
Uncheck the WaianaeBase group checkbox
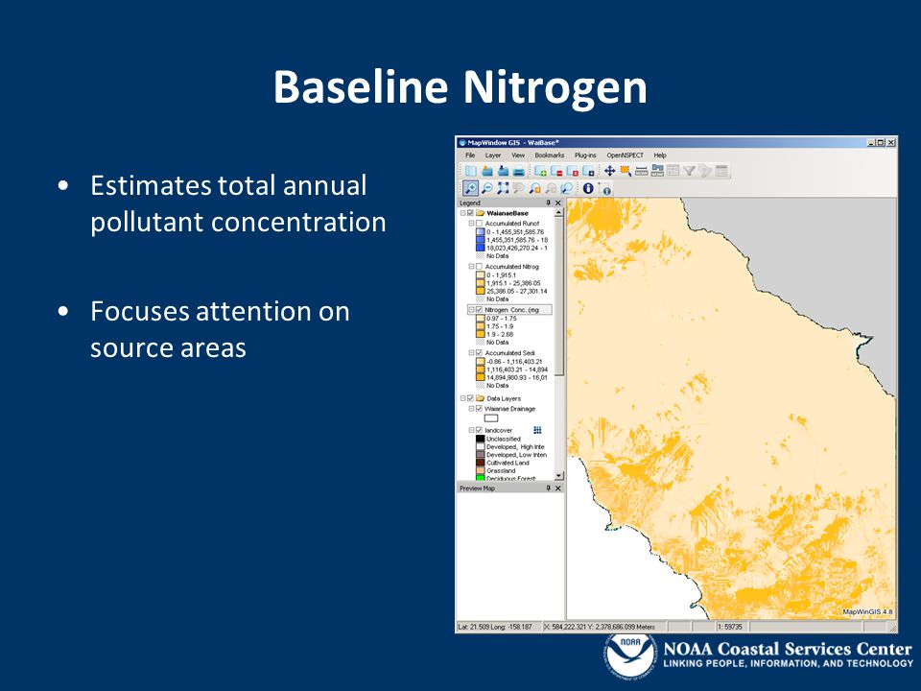point(470,213)
